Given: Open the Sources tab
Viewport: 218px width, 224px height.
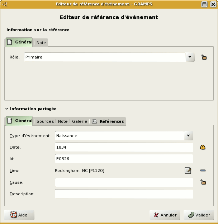Looking at the screenshot, I should click(x=45, y=121).
